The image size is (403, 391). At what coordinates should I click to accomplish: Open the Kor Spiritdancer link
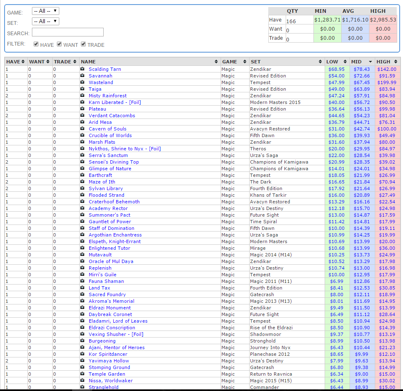[108, 354]
